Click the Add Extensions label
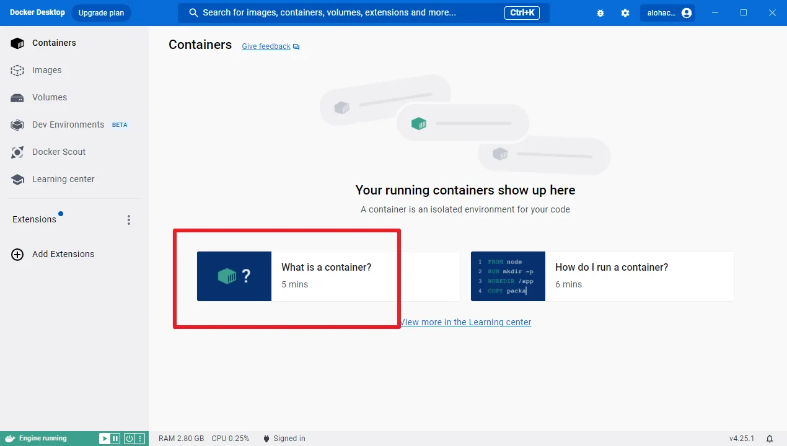787x446 pixels. [x=63, y=254]
